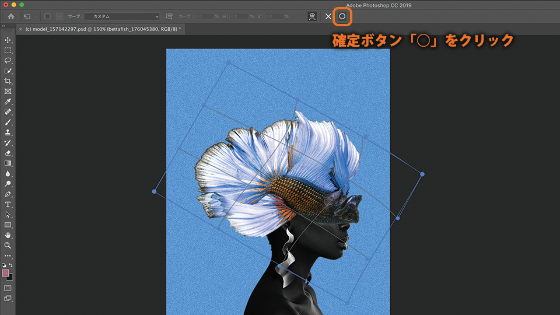This screenshot has height=315, width=560.
Task: Expand the collapsed tools panel
Action: 3,26
